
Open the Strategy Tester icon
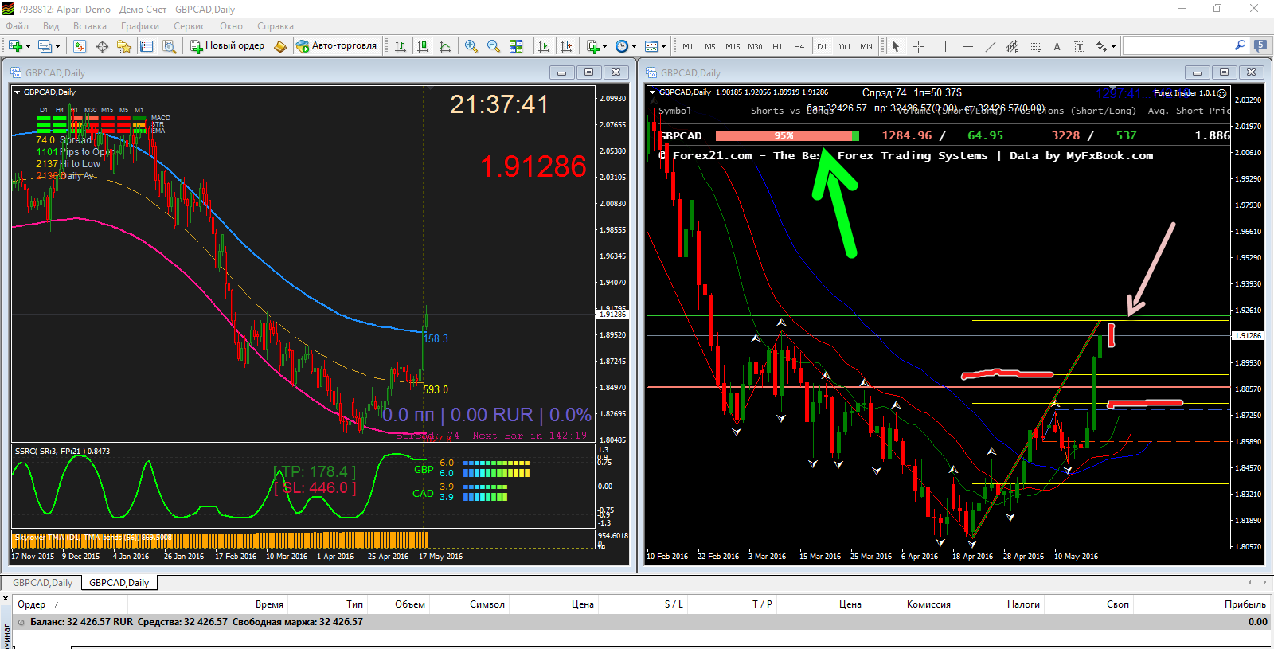[169, 46]
